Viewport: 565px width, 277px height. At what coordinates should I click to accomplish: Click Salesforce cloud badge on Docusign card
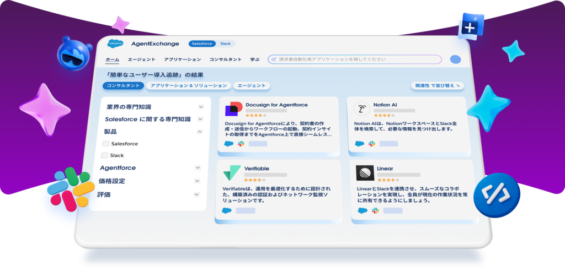click(x=229, y=144)
